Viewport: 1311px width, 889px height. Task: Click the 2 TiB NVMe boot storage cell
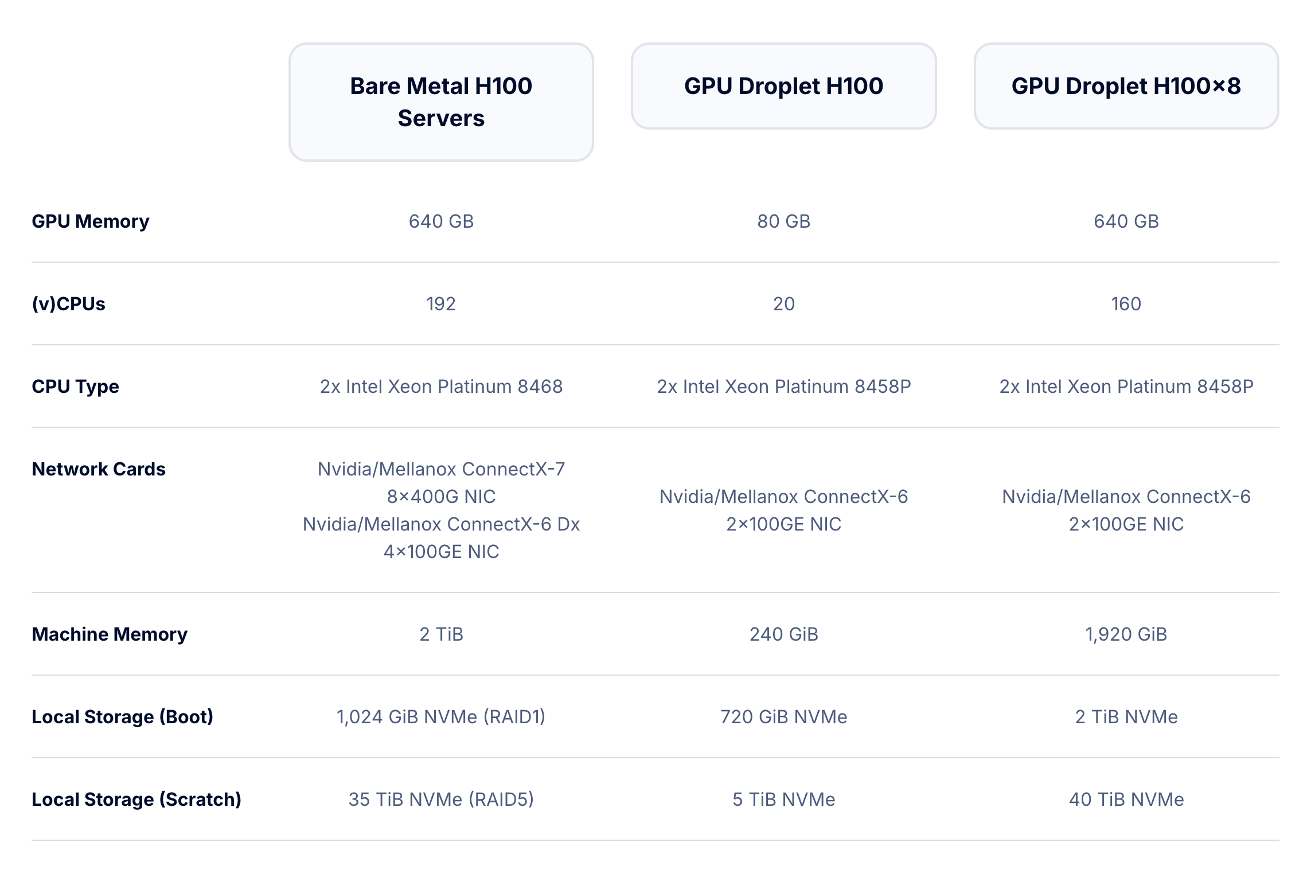tap(1126, 717)
